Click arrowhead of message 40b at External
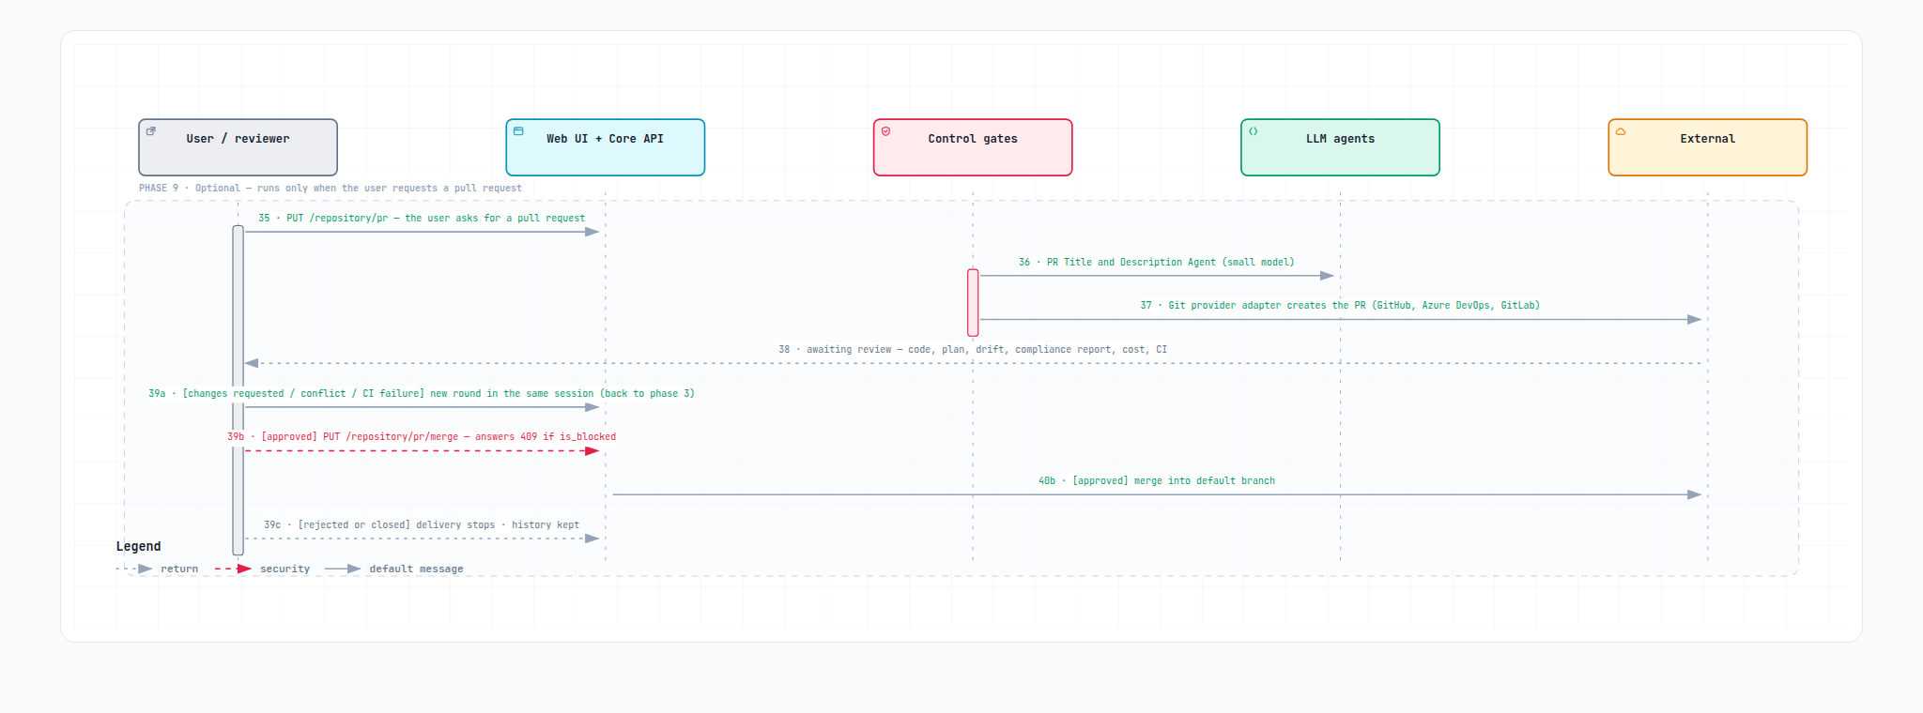The height and width of the screenshot is (713, 1923). 1694,494
